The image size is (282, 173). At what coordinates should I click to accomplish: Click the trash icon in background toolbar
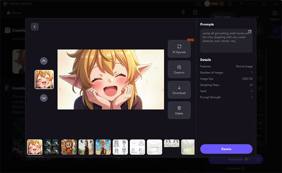[x=195, y=12]
